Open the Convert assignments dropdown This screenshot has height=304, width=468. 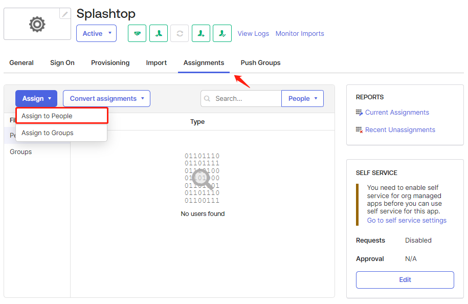click(x=106, y=99)
